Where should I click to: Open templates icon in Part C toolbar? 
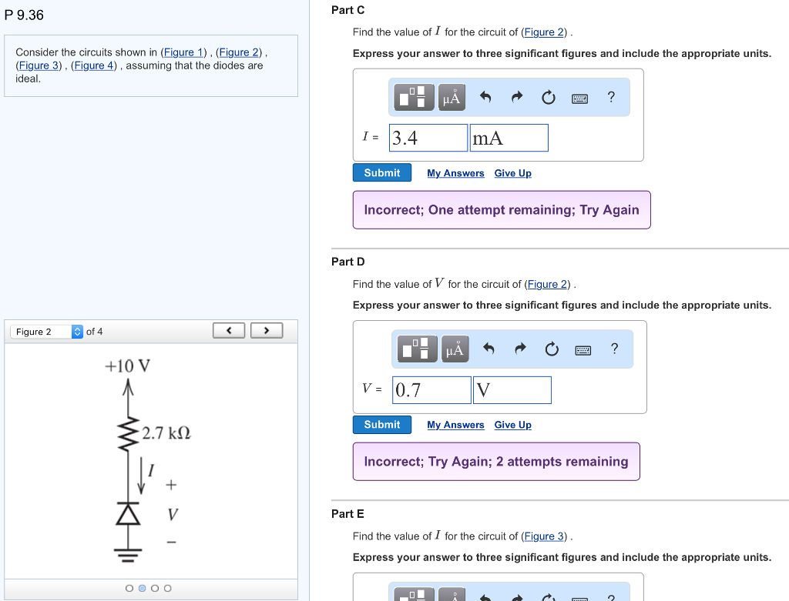[x=414, y=97]
